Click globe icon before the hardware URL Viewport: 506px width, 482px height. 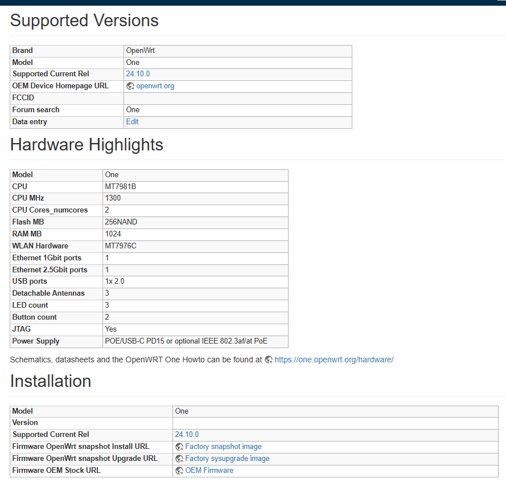pos(269,360)
